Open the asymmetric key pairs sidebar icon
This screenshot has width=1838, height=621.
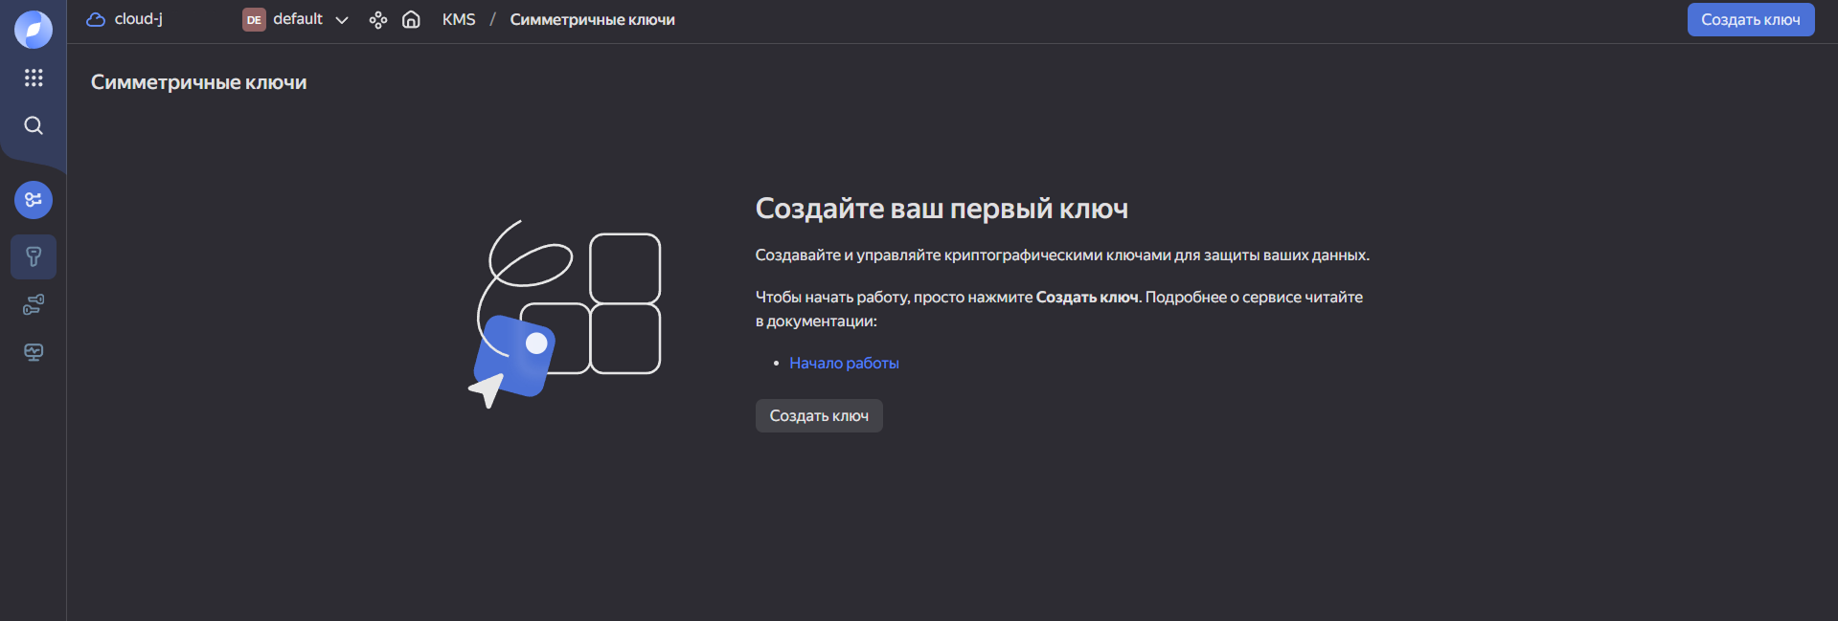point(34,304)
